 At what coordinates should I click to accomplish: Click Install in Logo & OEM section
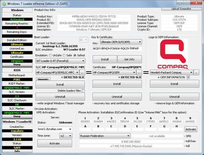[x=174, y=84]
